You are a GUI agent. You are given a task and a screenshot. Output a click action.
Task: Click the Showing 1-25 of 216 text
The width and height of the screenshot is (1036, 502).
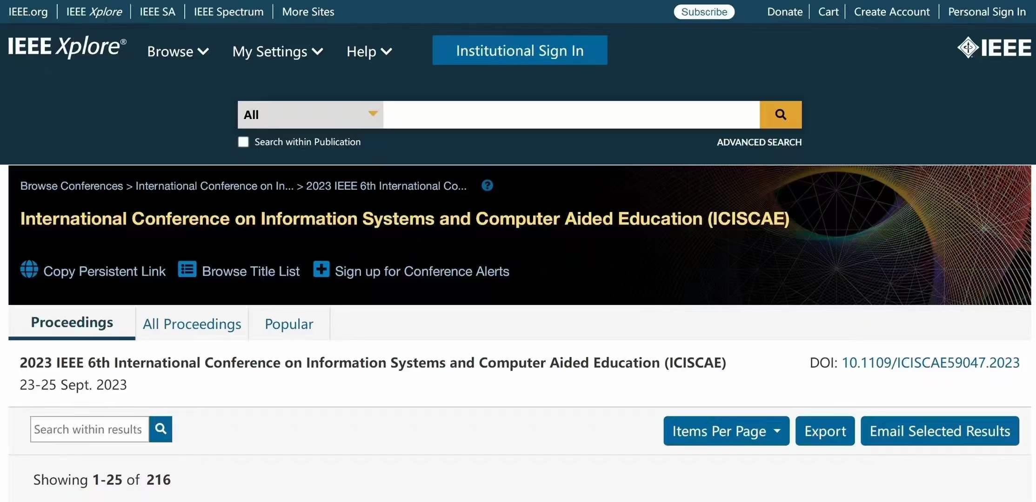[x=102, y=480]
